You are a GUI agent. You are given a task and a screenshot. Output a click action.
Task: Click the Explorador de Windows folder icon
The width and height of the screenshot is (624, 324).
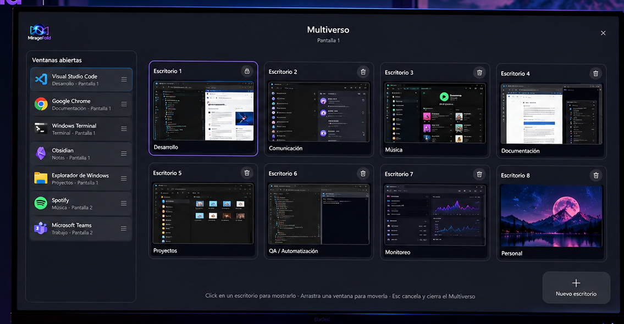pos(41,178)
